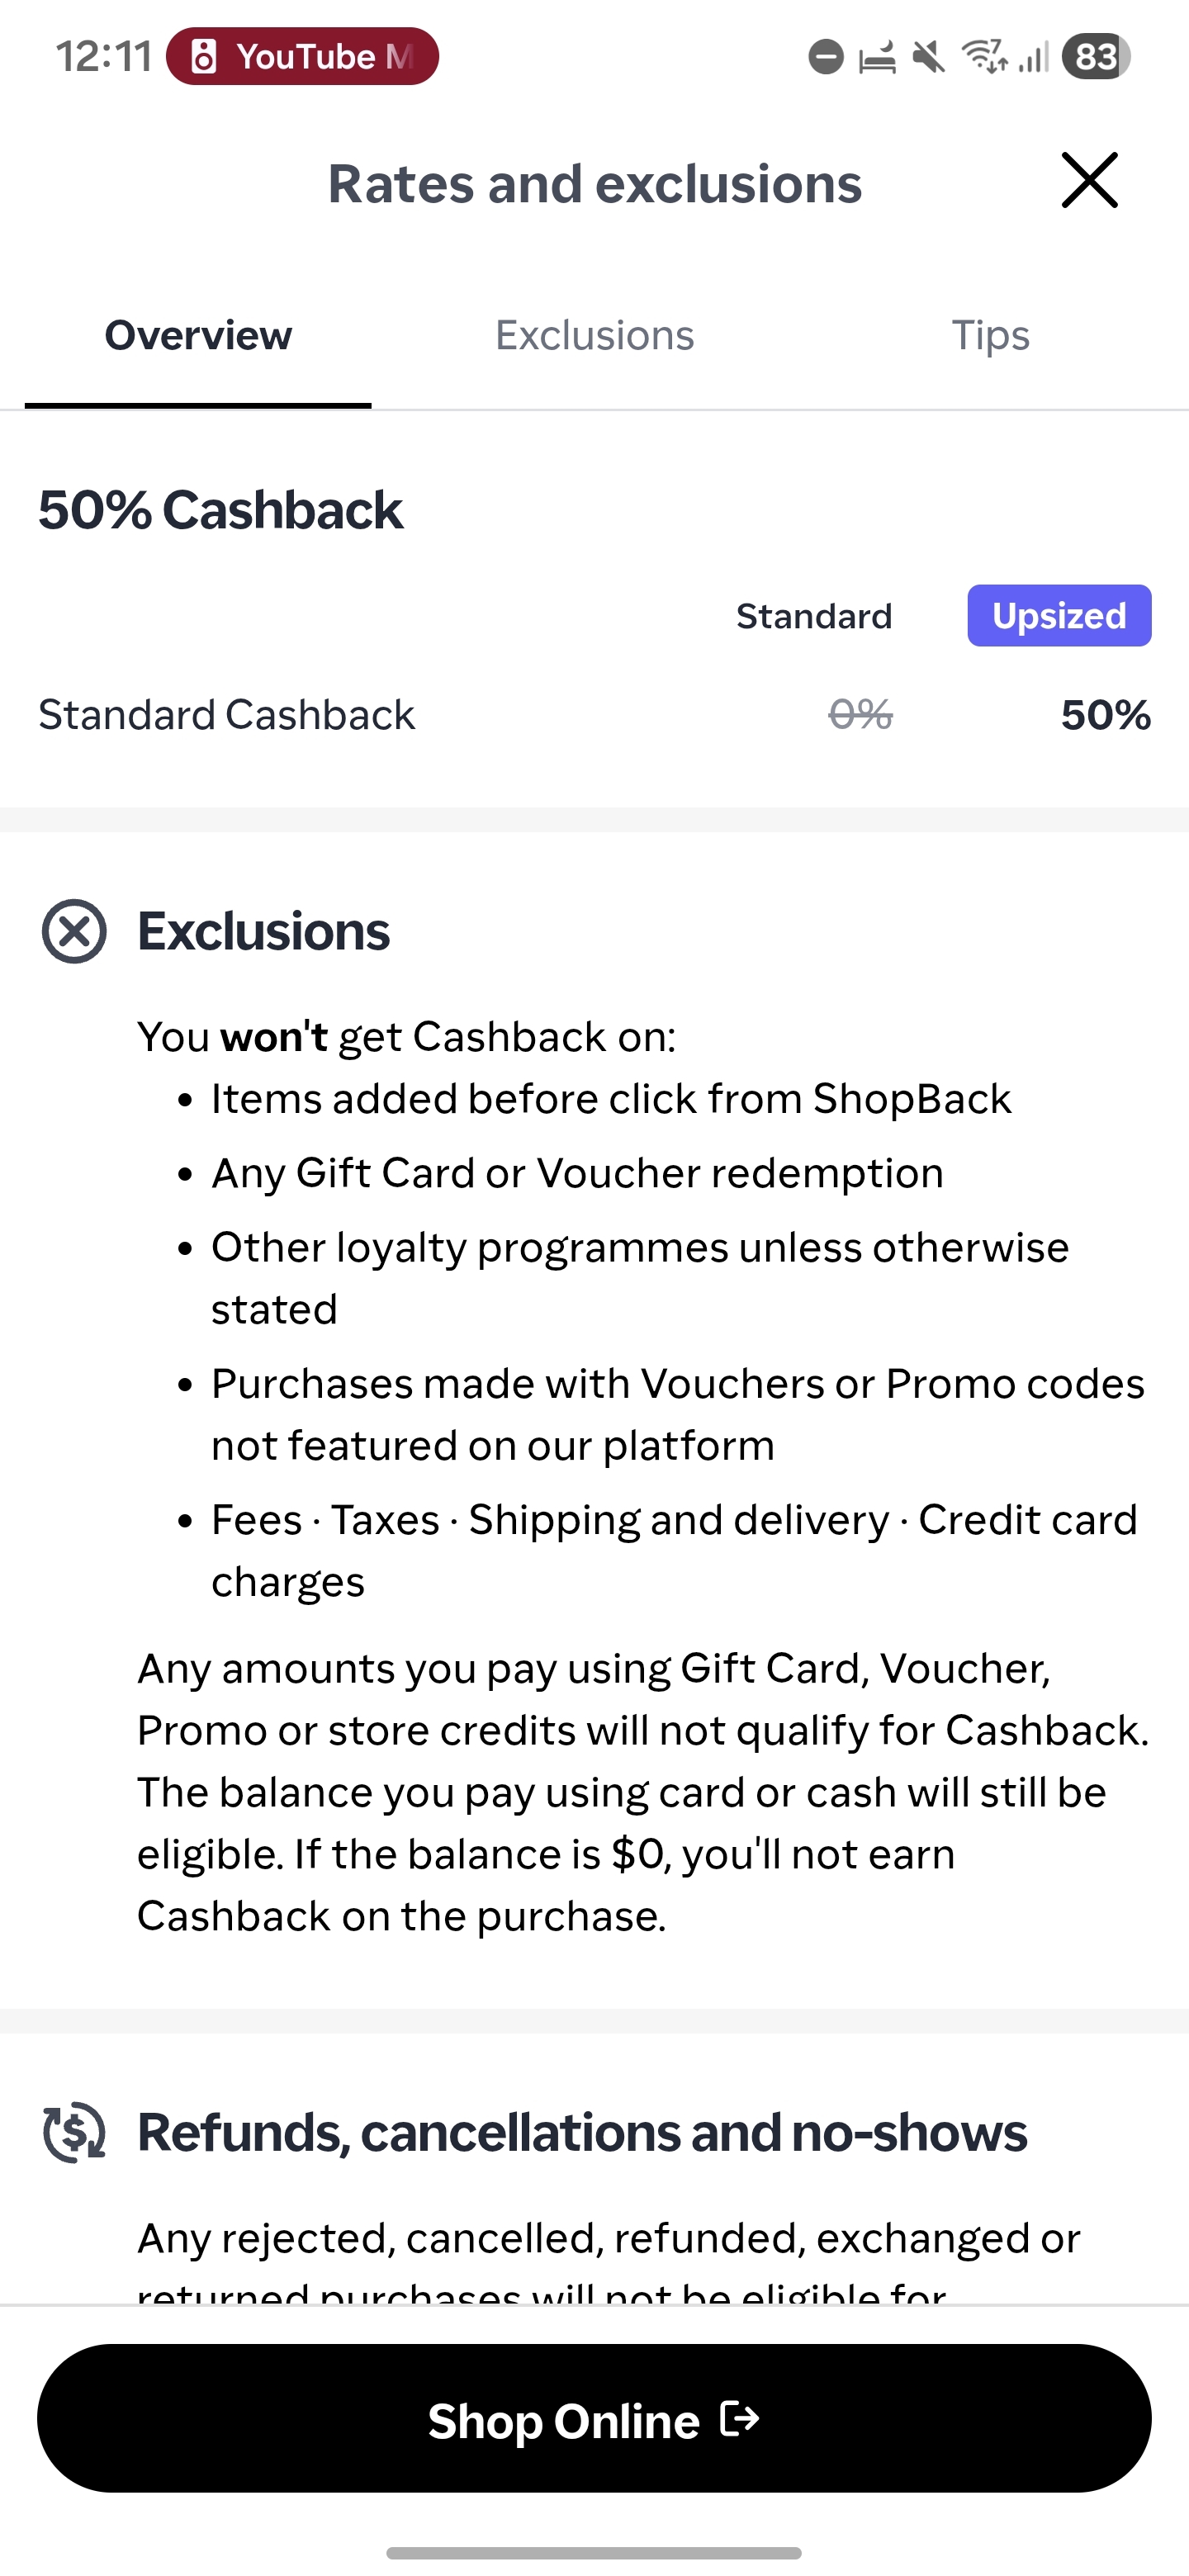
Task: Tap the external-link arrow on Shop Online
Action: click(x=740, y=2419)
